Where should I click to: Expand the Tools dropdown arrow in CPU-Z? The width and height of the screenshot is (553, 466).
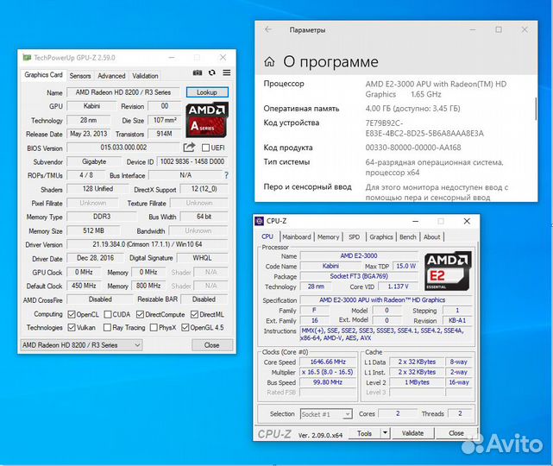point(383,433)
